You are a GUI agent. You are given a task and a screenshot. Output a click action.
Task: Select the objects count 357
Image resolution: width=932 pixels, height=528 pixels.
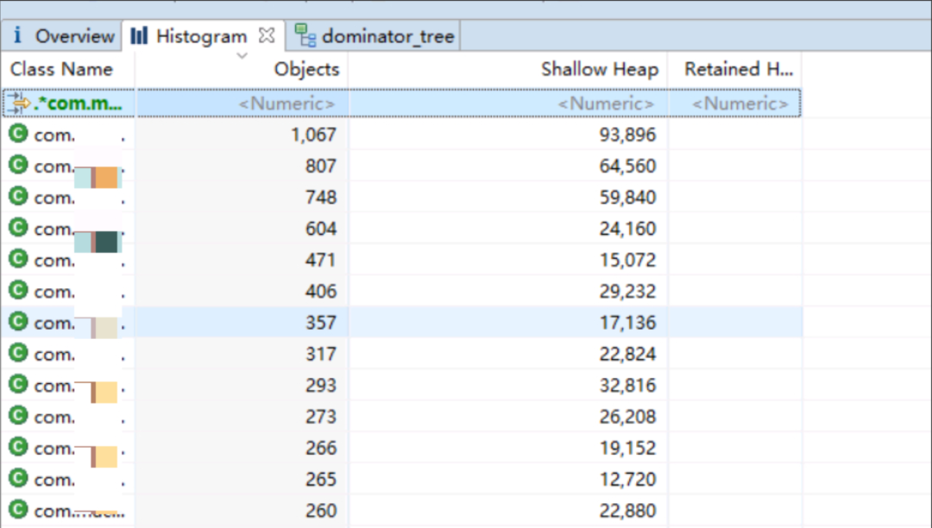click(321, 323)
